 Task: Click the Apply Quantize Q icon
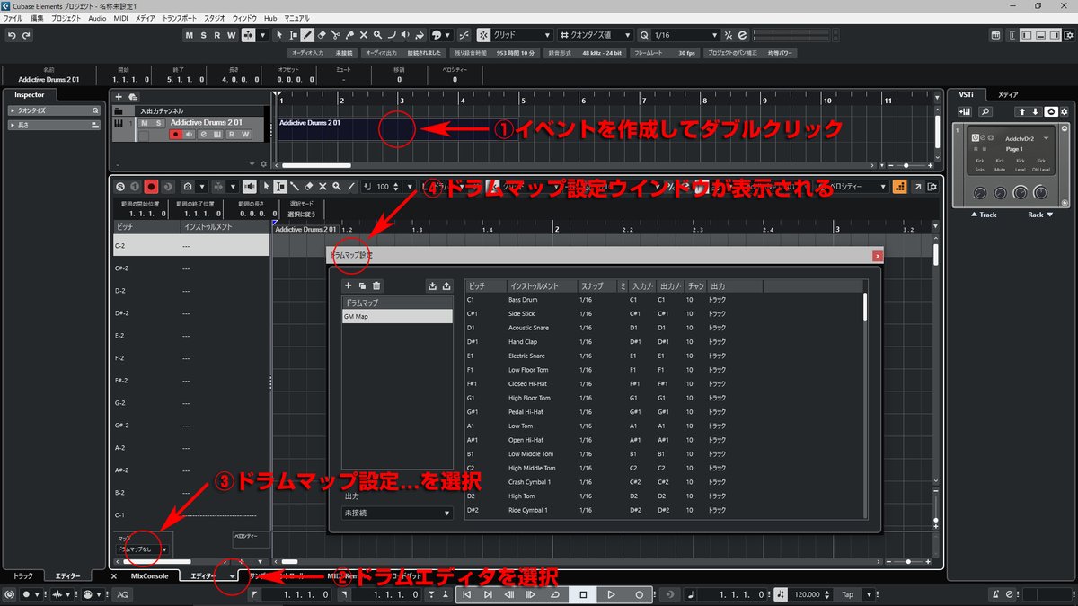point(644,35)
